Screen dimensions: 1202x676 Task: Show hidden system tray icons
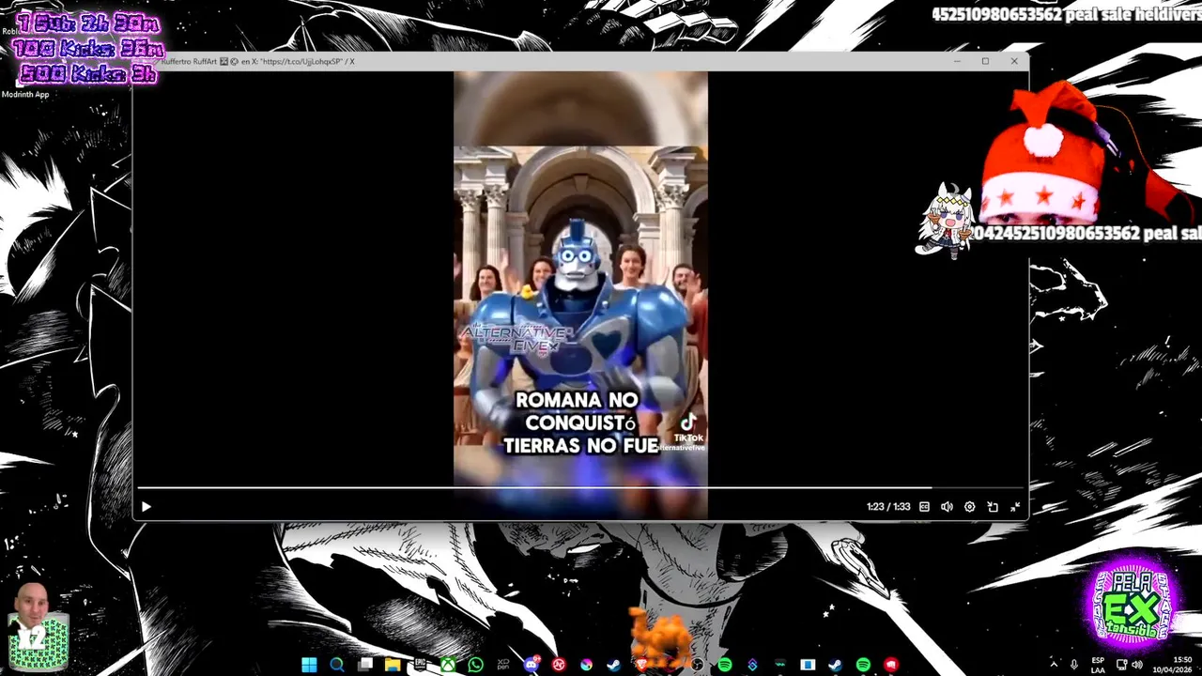[x=1053, y=665]
